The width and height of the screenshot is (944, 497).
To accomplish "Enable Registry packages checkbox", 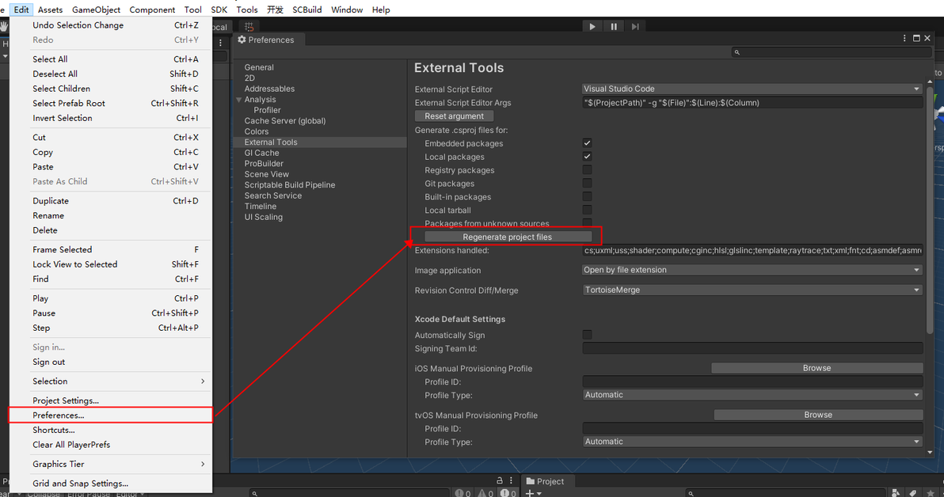I will click(587, 169).
